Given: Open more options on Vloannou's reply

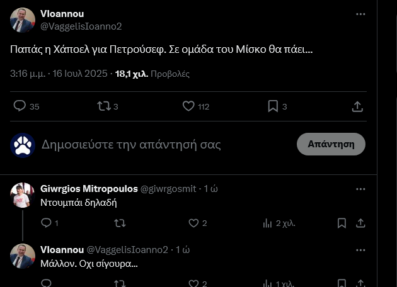Looking at the screenshot, I should pyautogui.click(x=360, y=249).
